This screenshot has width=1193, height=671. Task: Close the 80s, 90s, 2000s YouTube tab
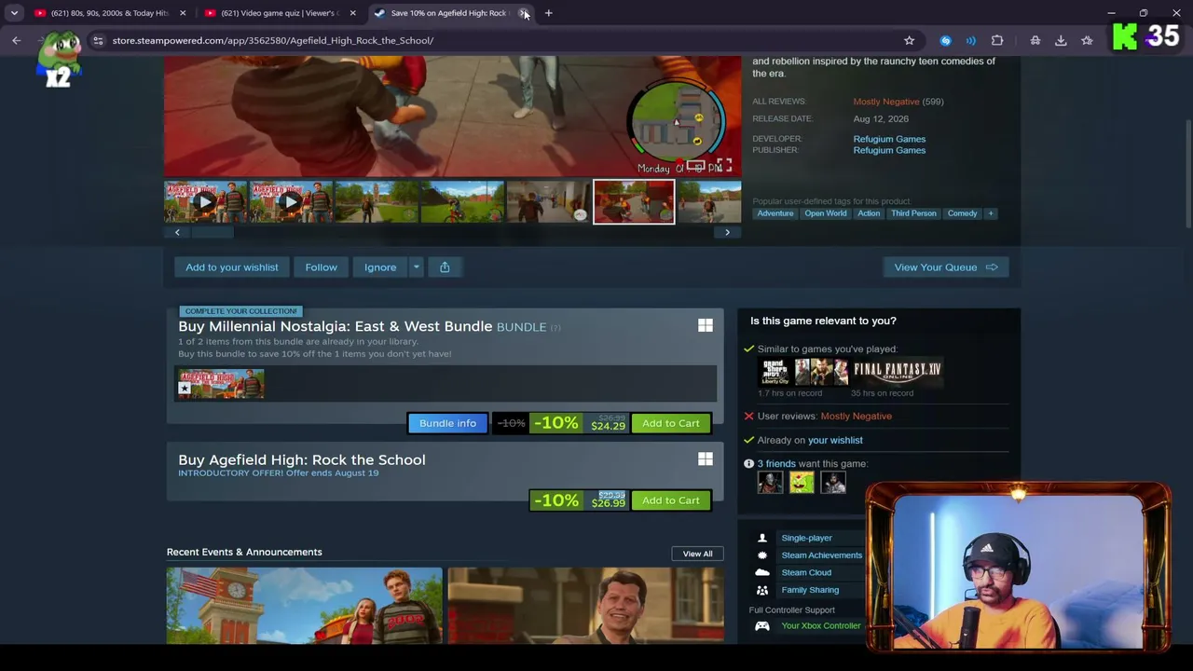click(183, 13)
